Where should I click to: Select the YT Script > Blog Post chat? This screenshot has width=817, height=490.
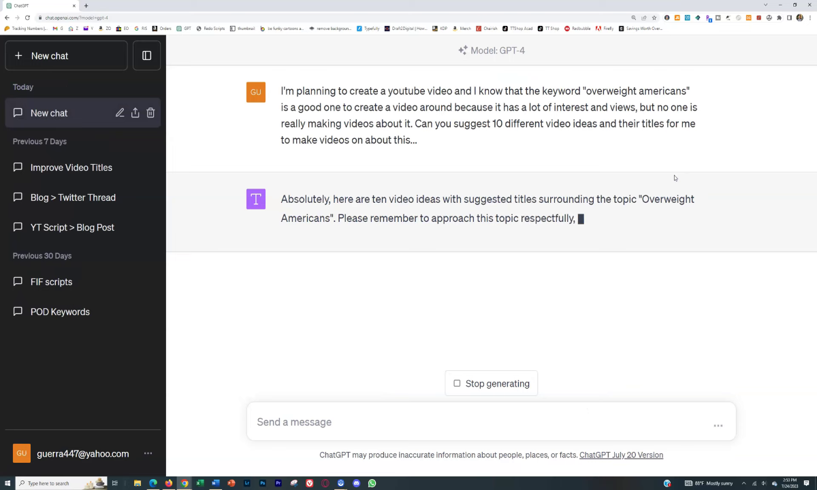(72, 227)
